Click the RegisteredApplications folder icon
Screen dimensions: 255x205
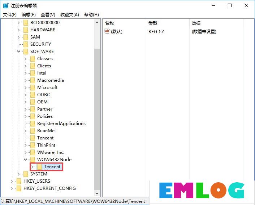click(x=33, y=124)
